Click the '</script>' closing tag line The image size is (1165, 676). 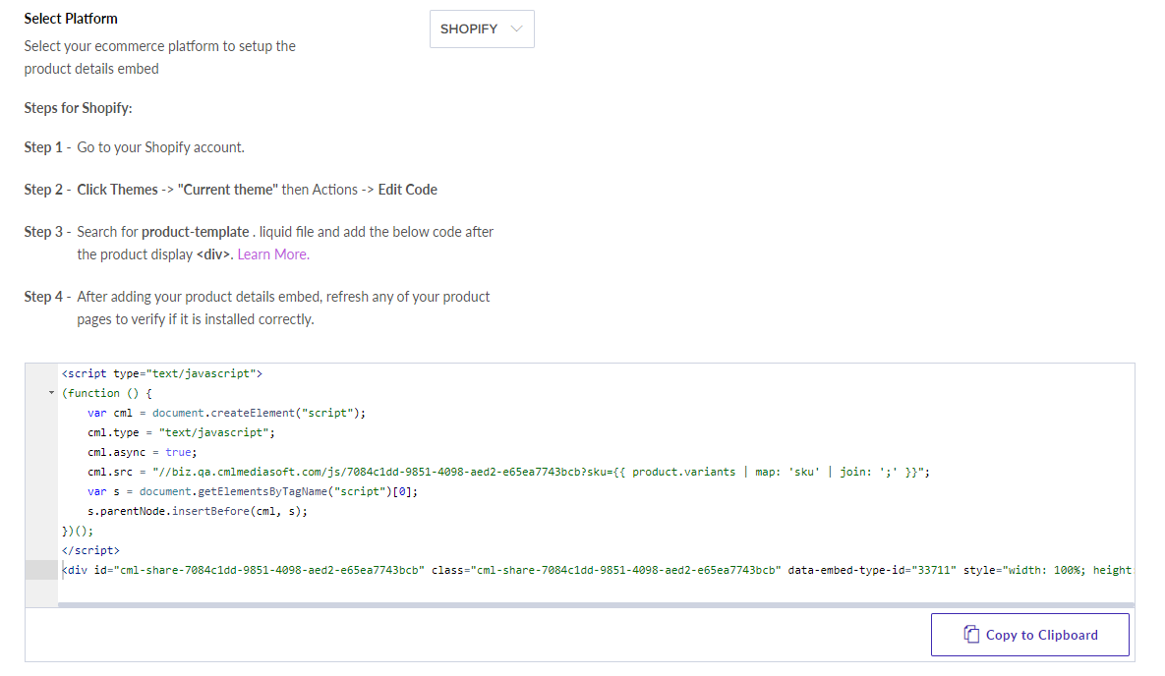click(x=90, y=550)
